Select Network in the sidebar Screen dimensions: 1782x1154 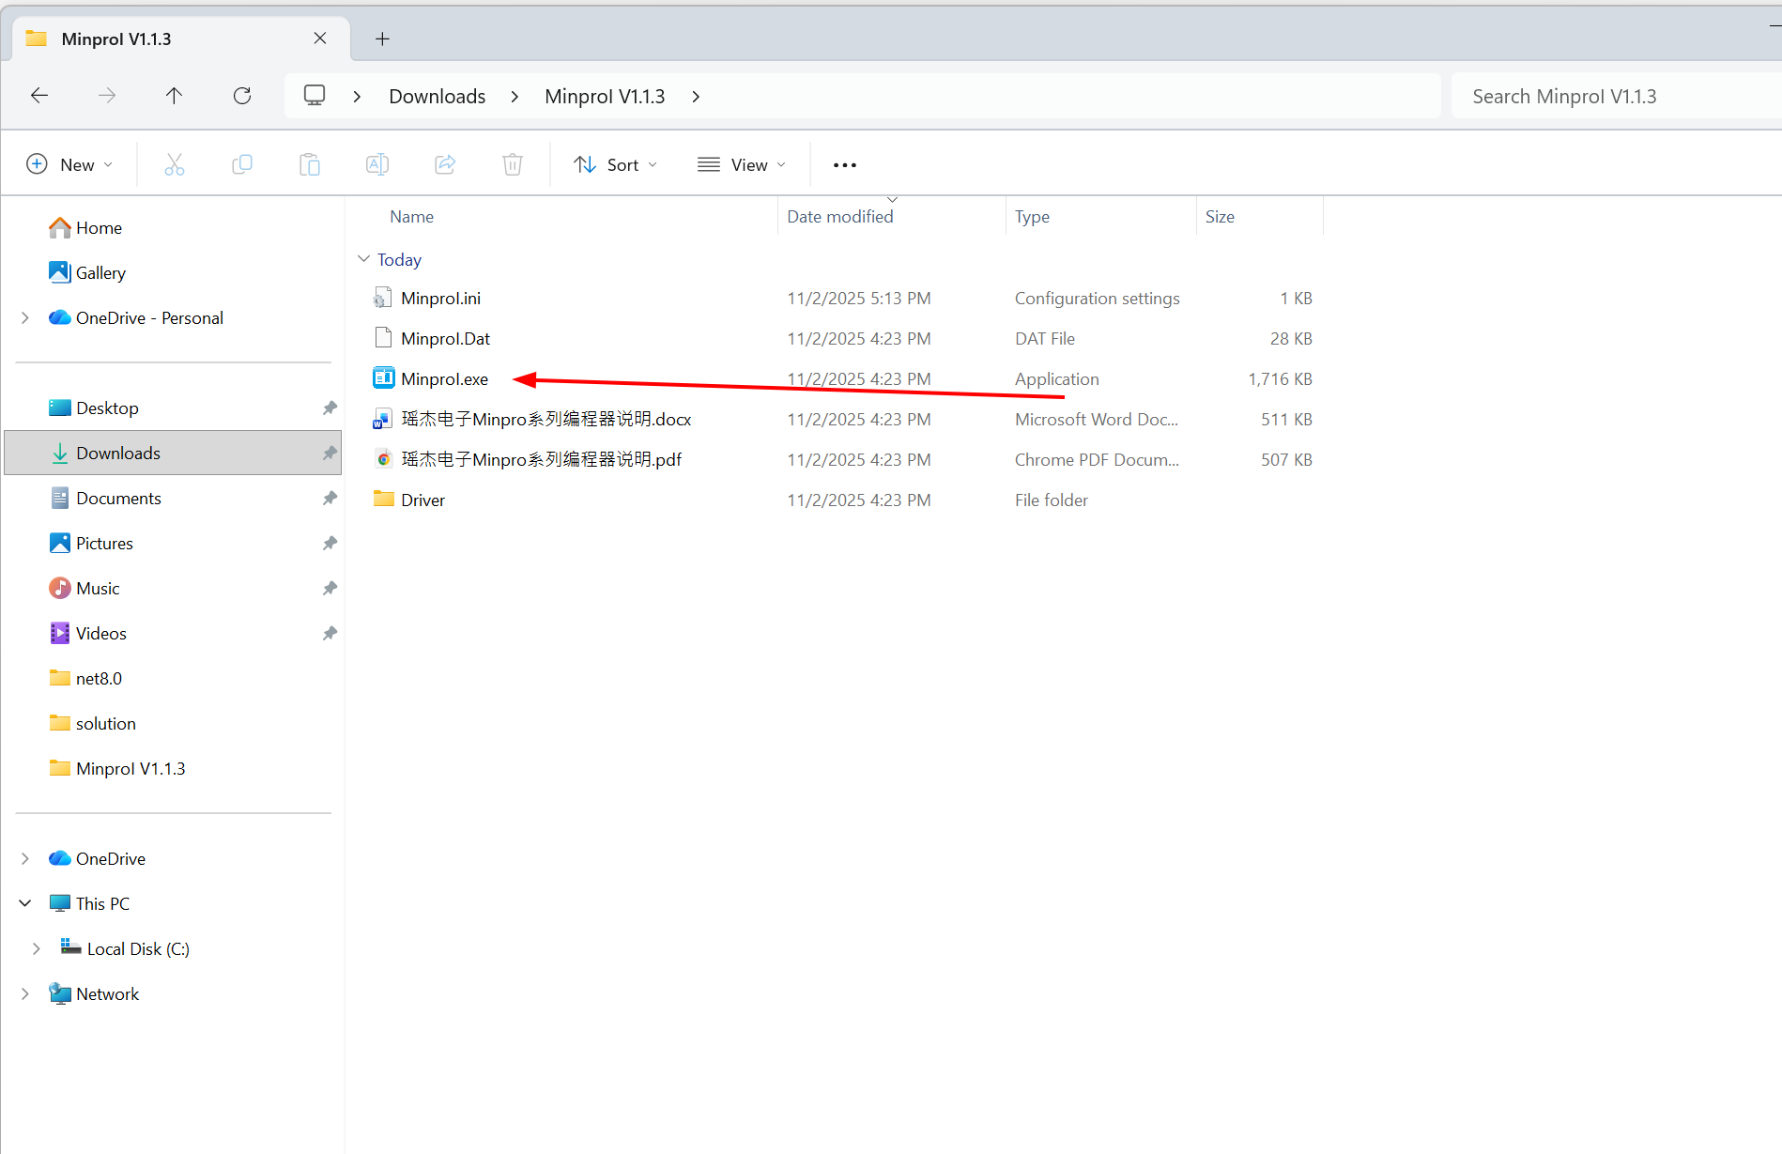click(107, 994)
